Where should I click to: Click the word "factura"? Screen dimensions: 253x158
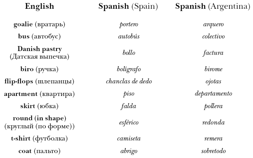coord(213,53)
